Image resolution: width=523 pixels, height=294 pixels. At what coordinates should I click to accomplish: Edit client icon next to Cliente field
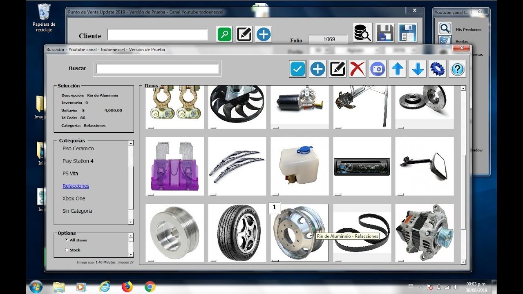(x=244, y=34)
